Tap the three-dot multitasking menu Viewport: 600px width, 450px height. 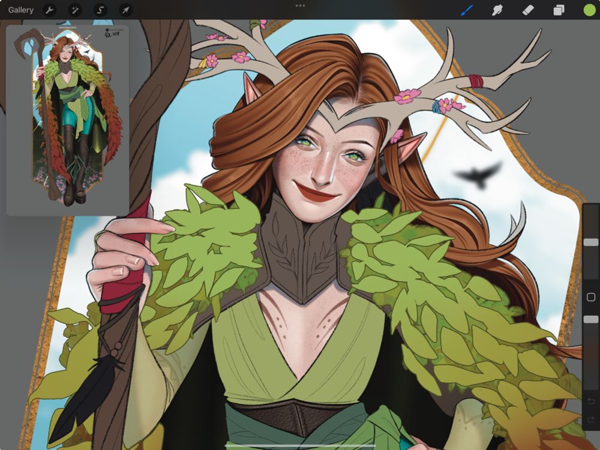tap(300, 5)
